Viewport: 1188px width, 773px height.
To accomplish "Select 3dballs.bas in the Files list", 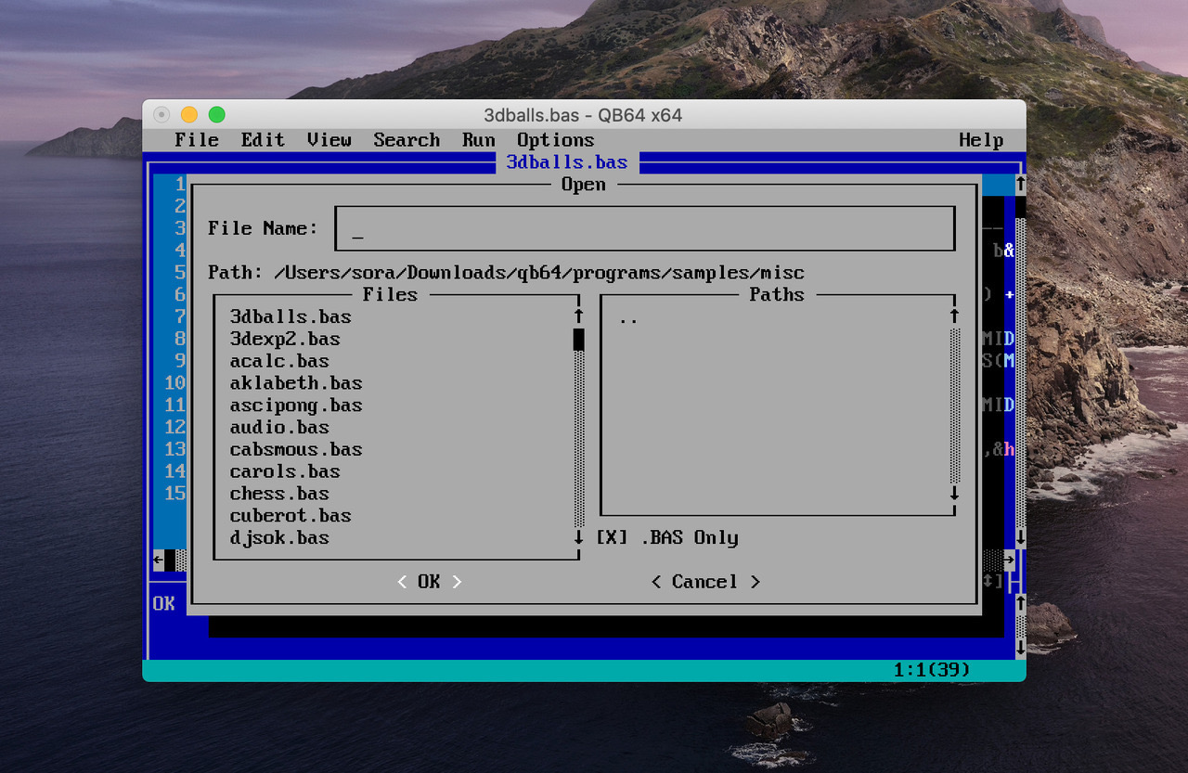I will [291, 317].
